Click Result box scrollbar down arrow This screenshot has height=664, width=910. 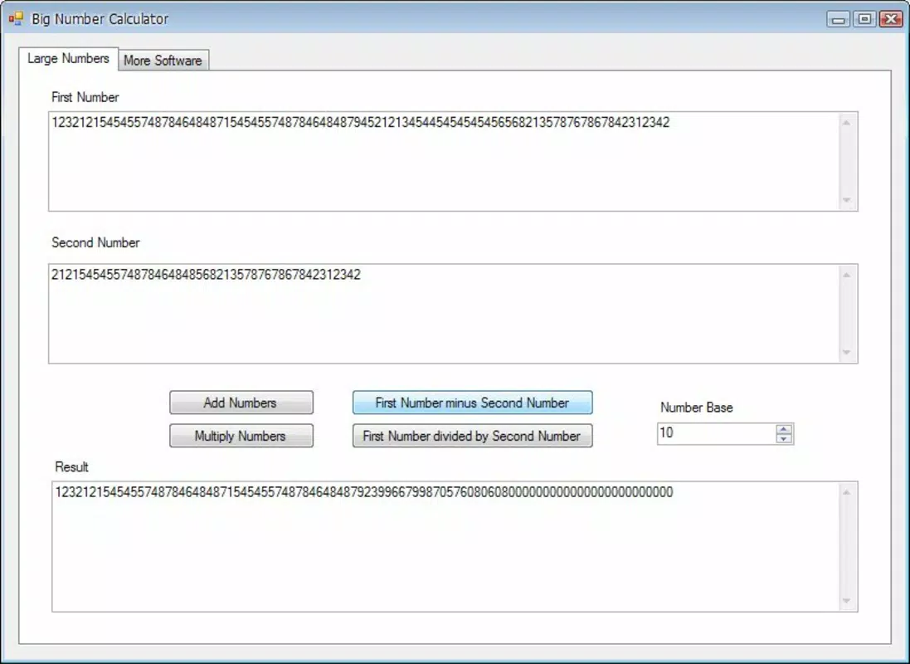[847, 601]
